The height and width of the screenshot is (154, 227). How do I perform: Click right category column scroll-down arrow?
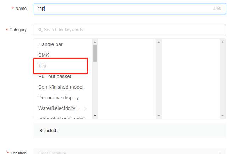(223, 115)
